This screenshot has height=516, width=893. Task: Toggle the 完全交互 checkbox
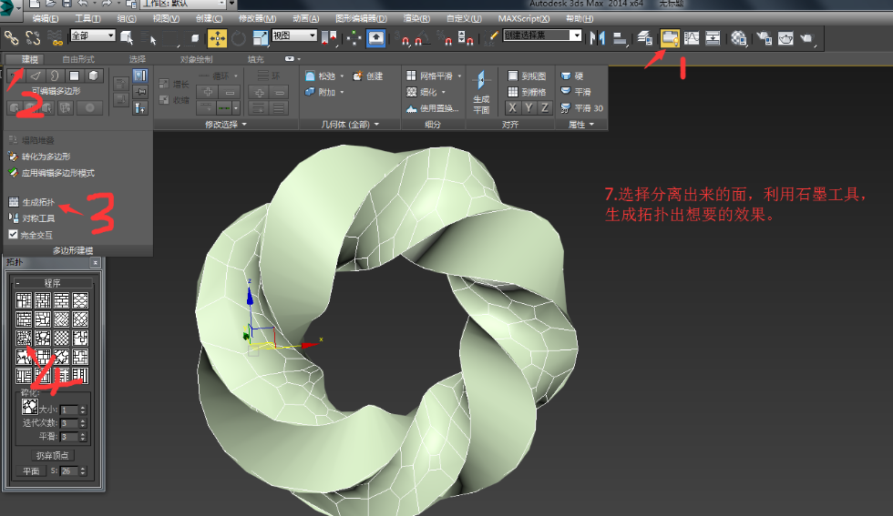tap(13, 234)
